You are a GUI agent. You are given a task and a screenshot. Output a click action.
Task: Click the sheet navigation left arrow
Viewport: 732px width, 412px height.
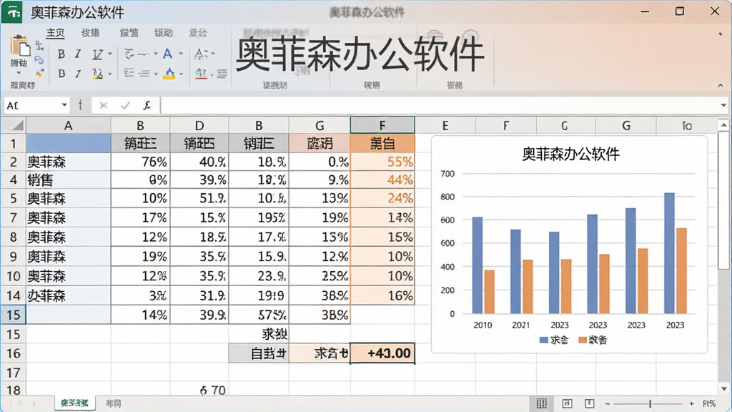(x=19, y=403)
